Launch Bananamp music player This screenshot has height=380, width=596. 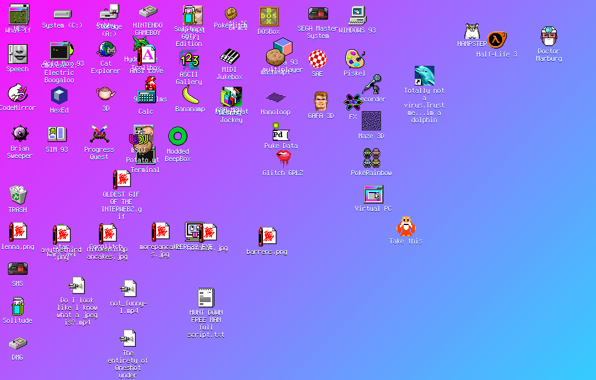point(188,97)
